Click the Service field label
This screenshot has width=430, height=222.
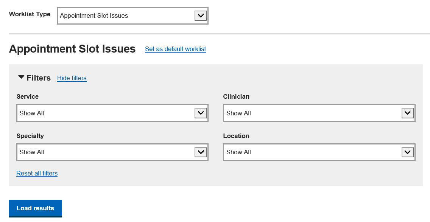pos(28,96)
